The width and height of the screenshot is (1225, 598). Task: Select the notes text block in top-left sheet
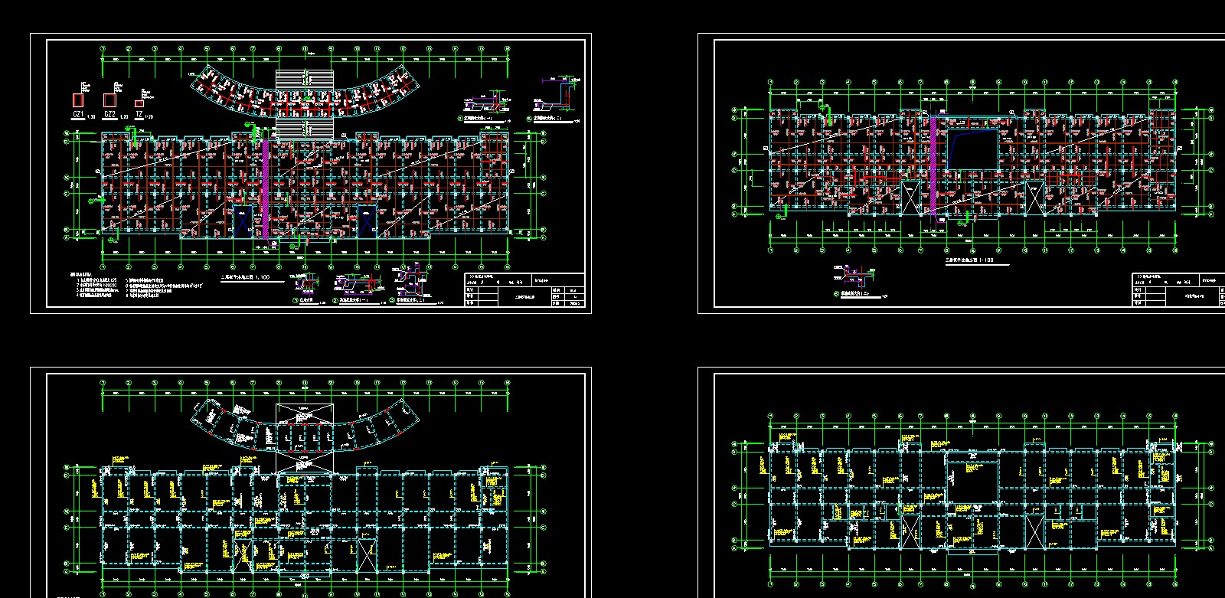coord(136,284)
